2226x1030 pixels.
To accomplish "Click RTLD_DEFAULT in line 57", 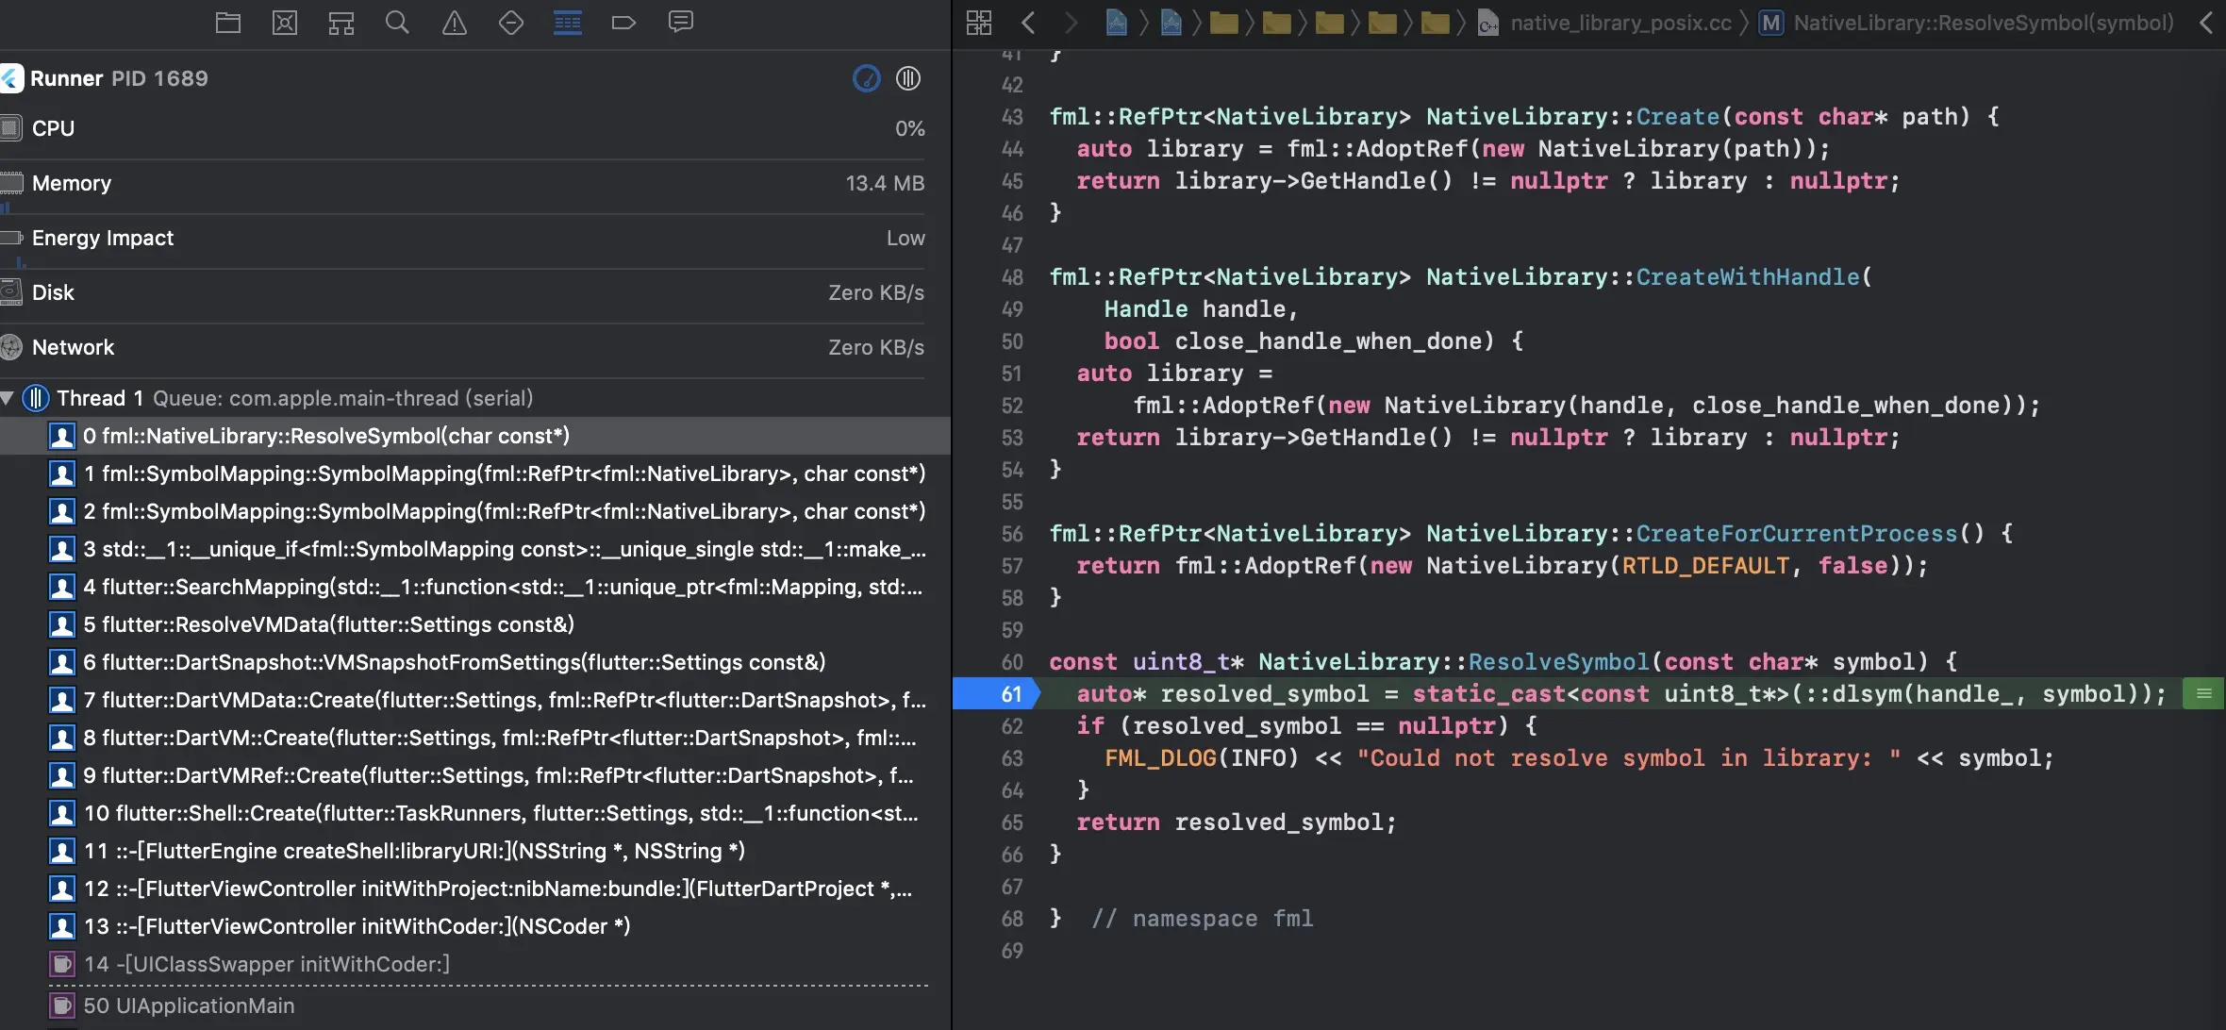I will pyautogui.click(x=1705, y=566).
